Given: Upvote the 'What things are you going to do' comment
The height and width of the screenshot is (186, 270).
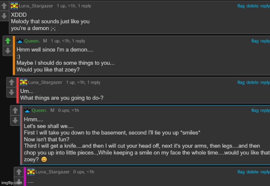Looking at the screenshot, I should [12, 82].
